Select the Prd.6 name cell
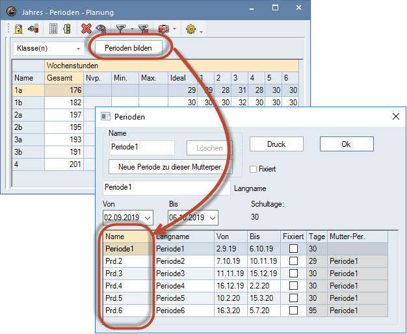 tap(127, 311)
